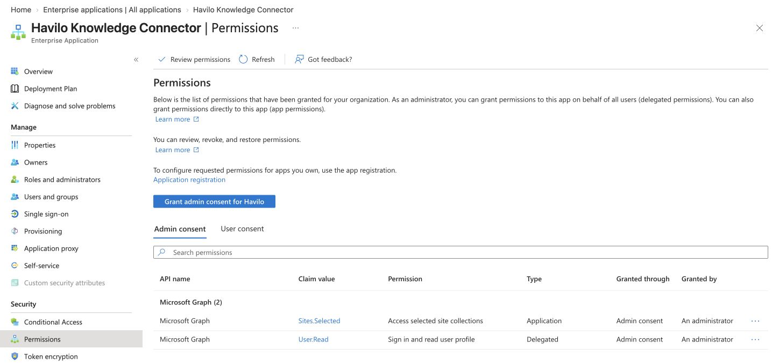The width and height of the screenshot is (779, 363).
Task: Go to Enterprise applications breadcrumb
Action: point(112,10)
